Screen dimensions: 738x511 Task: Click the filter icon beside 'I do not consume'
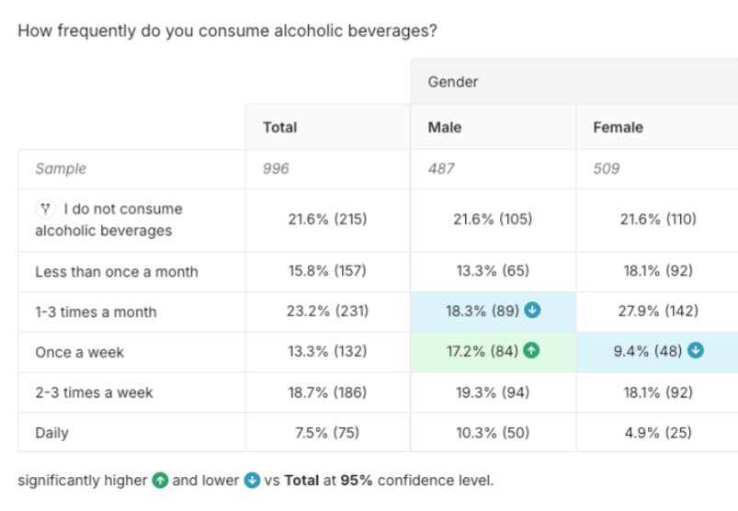[x=44, y=209]
